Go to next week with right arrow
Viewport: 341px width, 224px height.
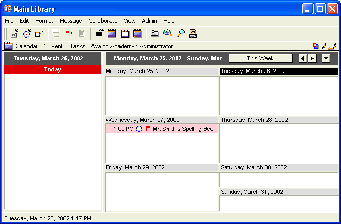point(312,58)
